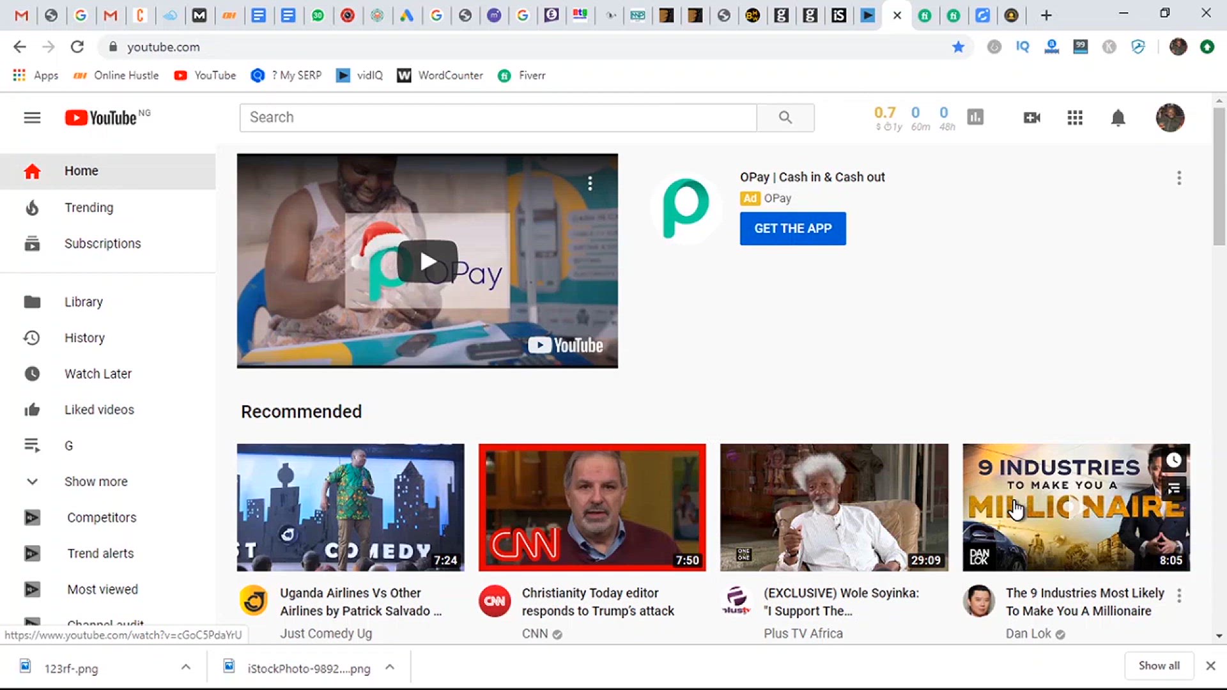The height and width of the screenshot is (690, 1227).
Task: Open Trend alerts in sidebar
Action: [107, 553]
